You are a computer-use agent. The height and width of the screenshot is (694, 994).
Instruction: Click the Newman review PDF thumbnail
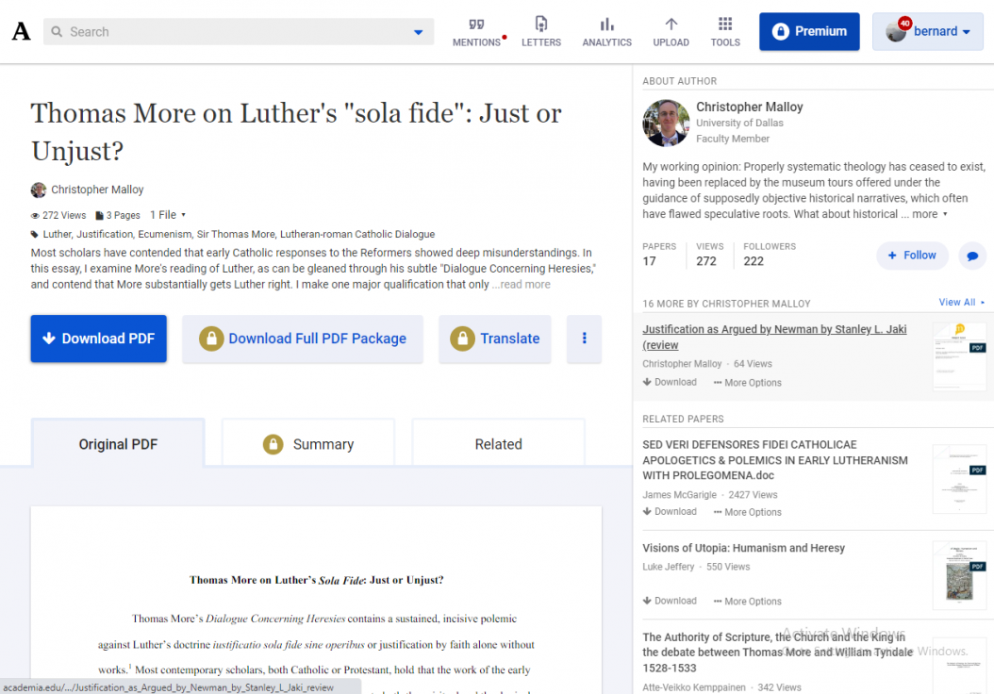click(x=959, y=356)
